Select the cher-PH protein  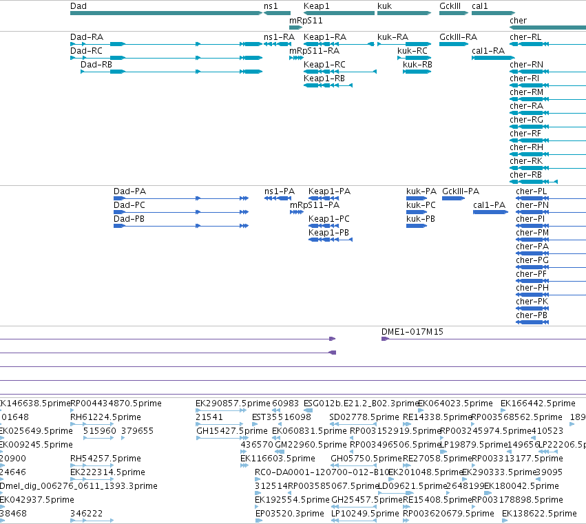[x=551, y=295]
